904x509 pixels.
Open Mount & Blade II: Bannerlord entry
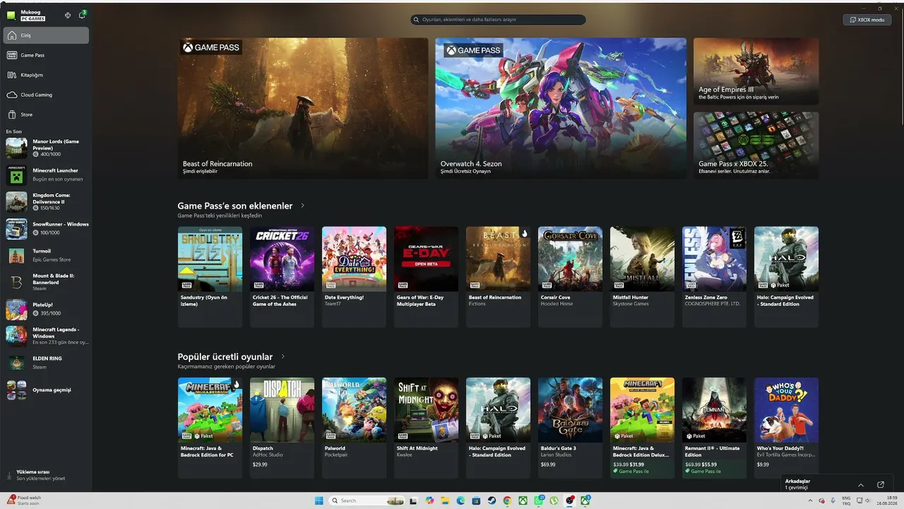click(x=47, y=282)
